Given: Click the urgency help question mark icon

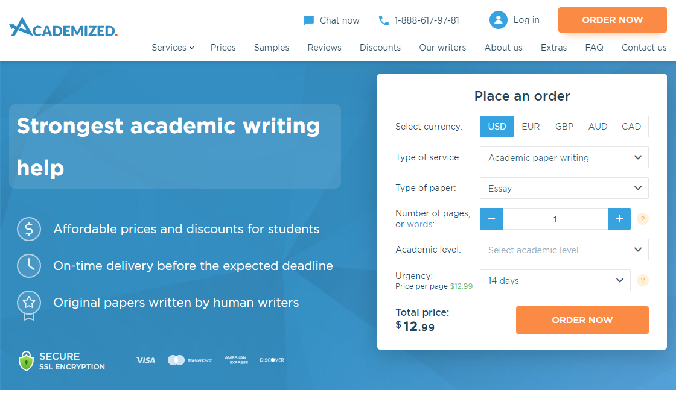Looking at the screenshot, I should click(x=643, y=280).
